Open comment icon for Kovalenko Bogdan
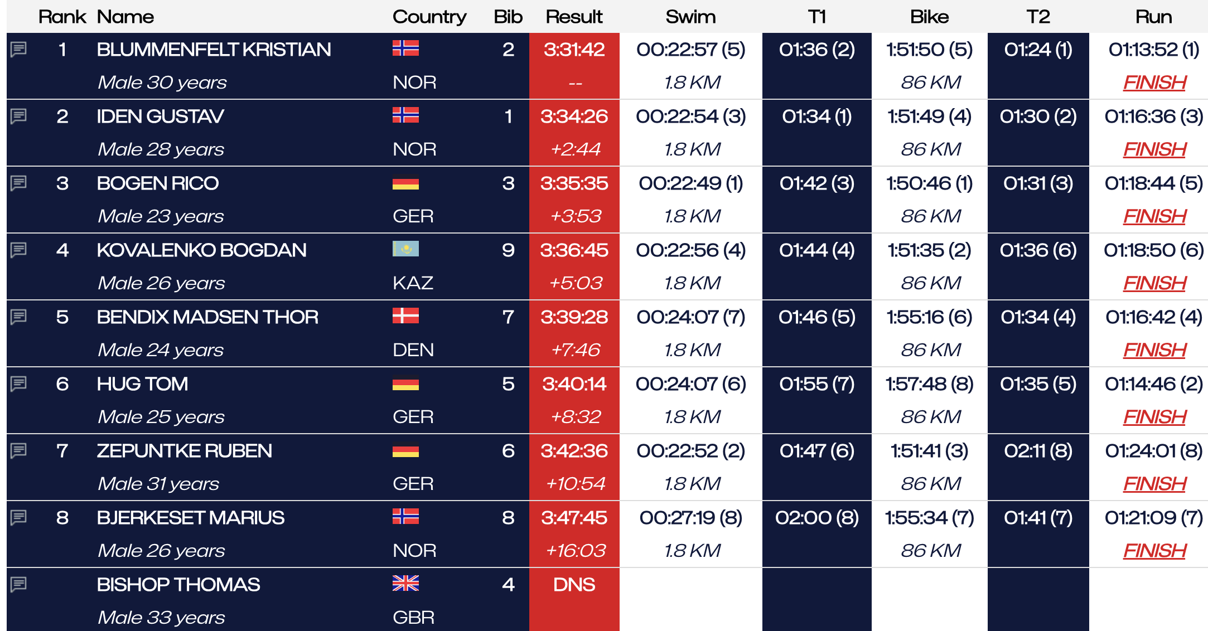1208x631 pixels. point(18,250)
